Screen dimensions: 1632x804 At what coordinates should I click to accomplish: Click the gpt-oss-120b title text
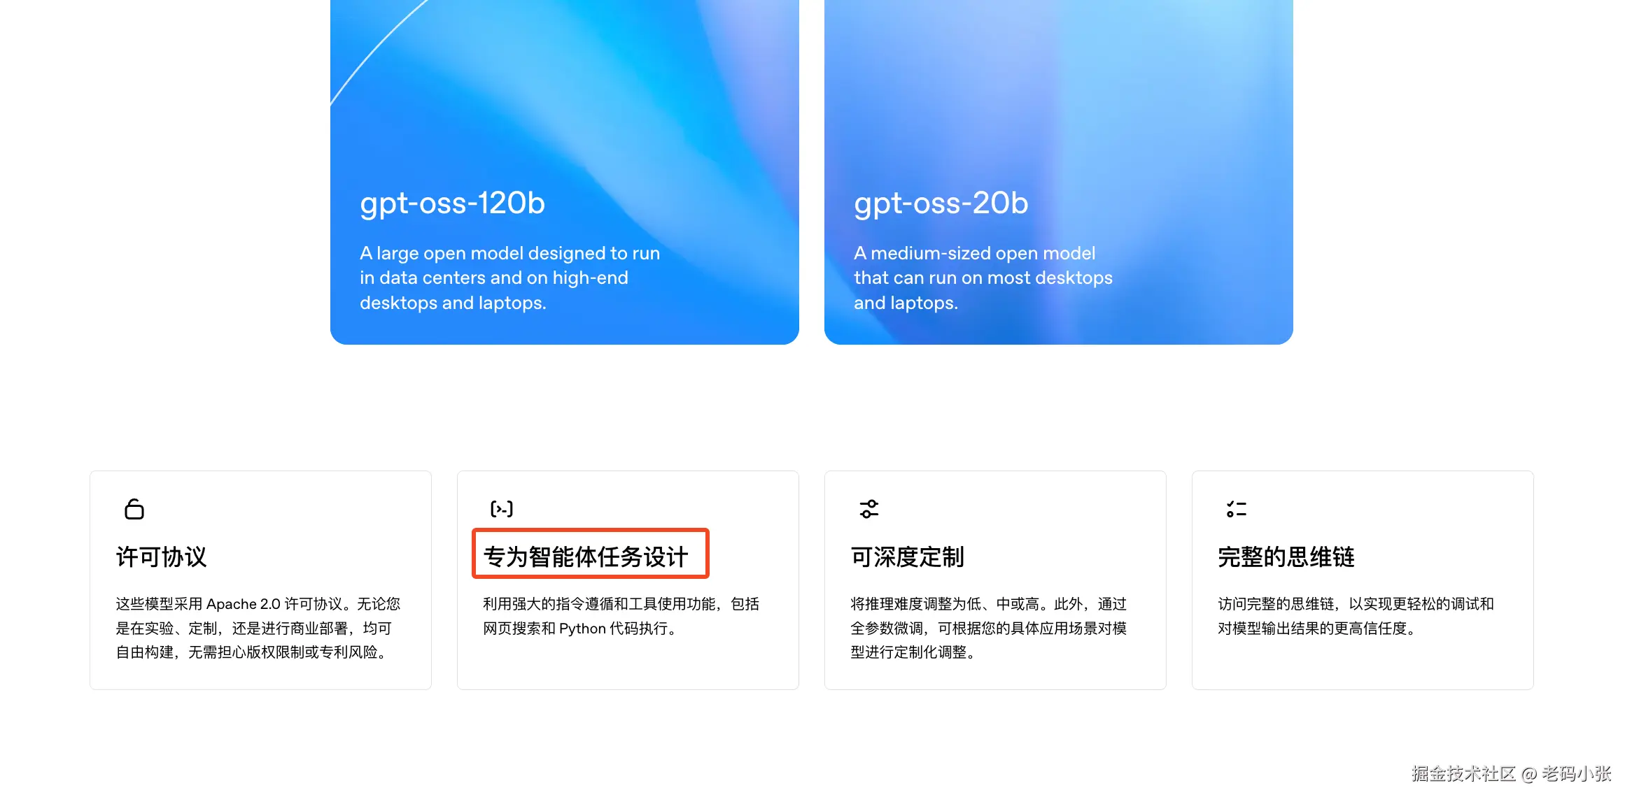coord(452,203)
